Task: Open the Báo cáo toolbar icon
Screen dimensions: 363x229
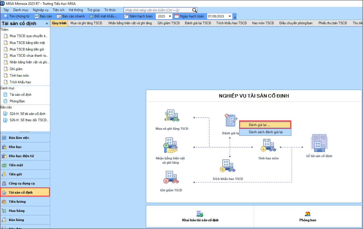Action: pyautogui.click(x=37, y=16)
